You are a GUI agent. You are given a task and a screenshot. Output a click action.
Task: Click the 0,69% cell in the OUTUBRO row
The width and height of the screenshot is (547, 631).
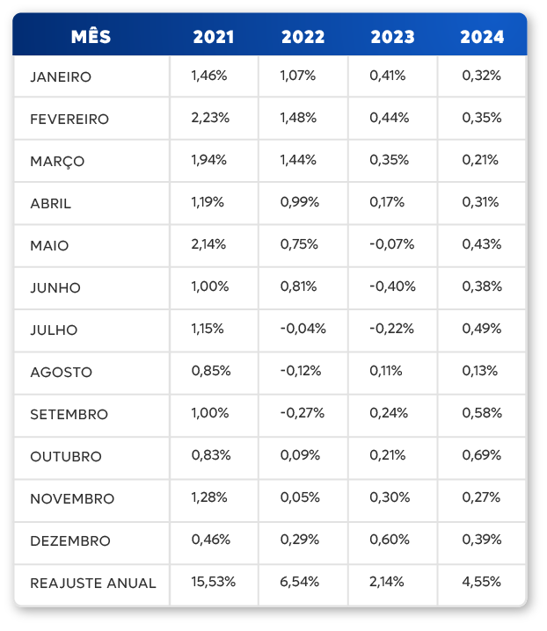[482, 455]
